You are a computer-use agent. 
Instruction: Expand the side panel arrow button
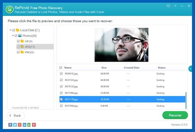(x=190, y=69)
